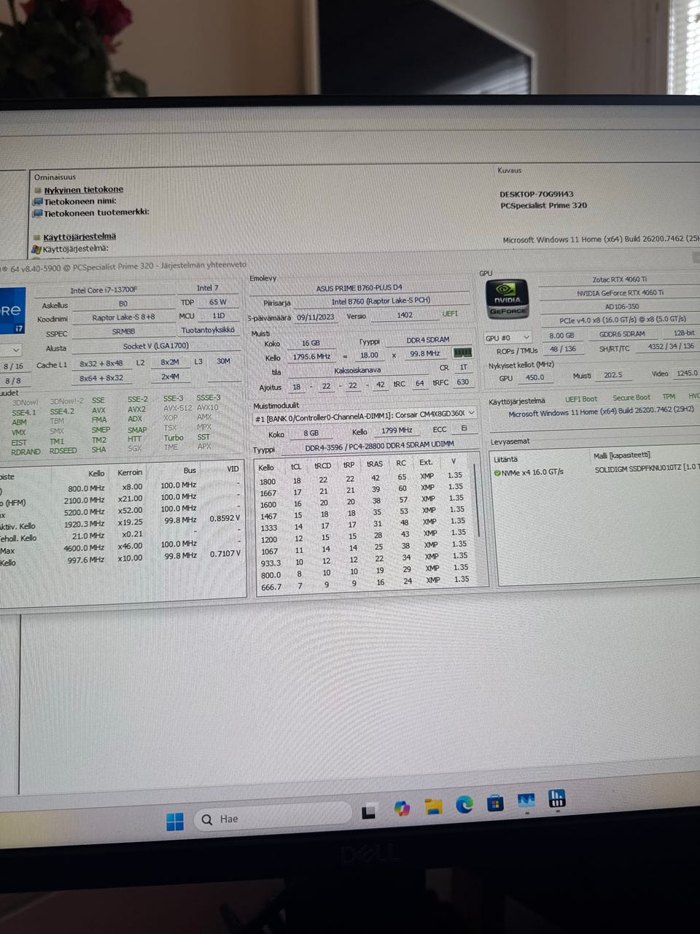Screen dimensions: 700x934
Task: Open Task View from the taskbar
Action: (369, 811)
